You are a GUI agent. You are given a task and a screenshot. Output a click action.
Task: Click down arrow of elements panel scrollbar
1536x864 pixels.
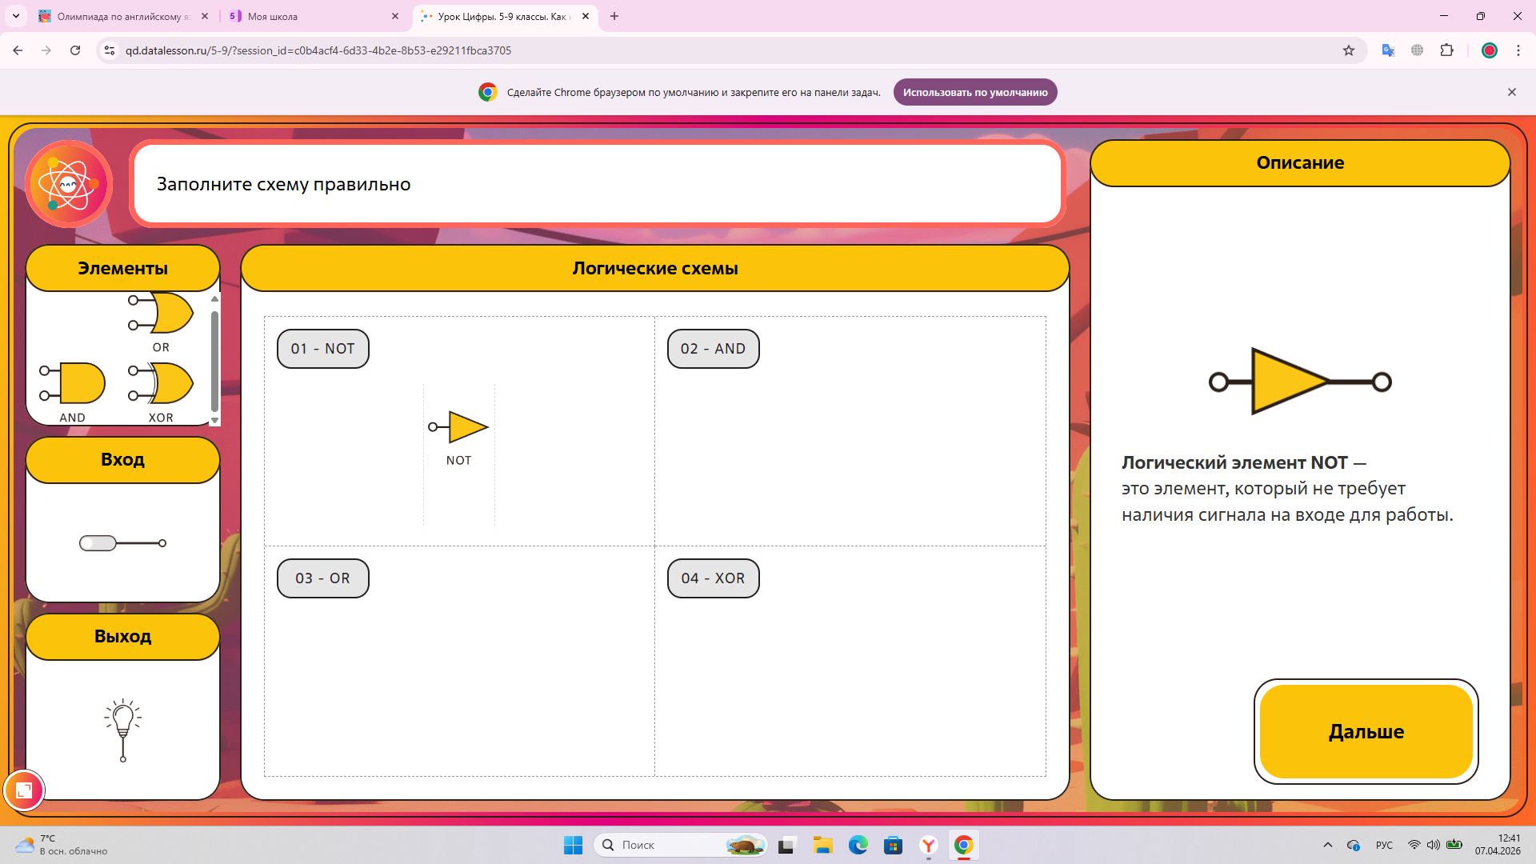tap(214, 420)
